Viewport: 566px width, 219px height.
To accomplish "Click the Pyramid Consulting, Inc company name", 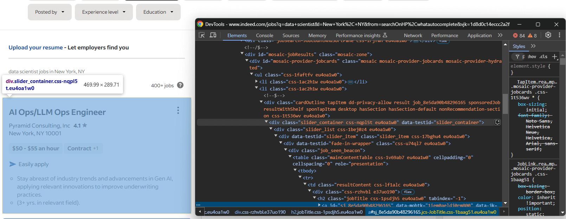I will point(39,125).
